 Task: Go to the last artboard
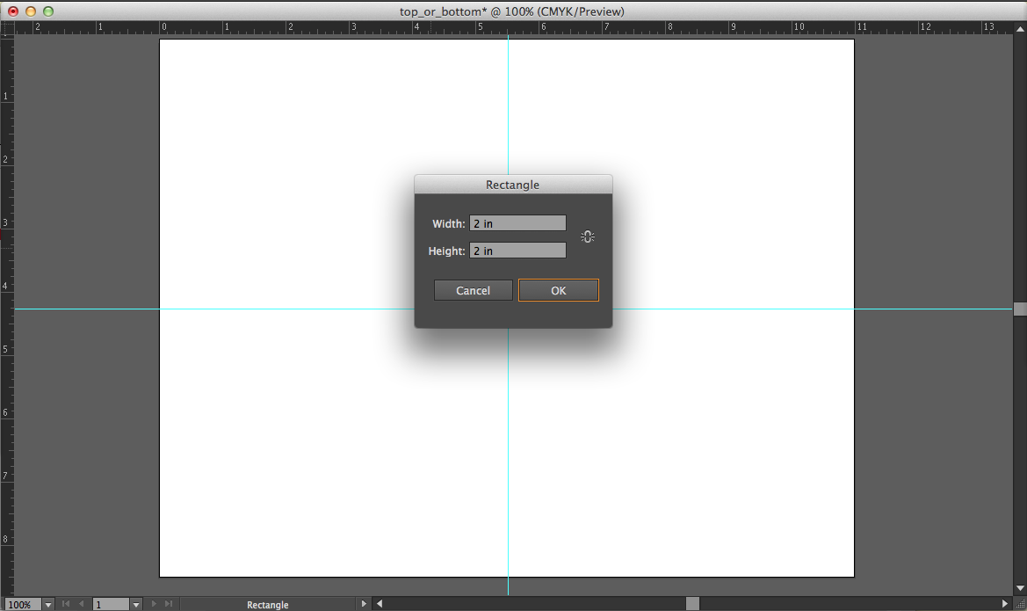(x=169, y=604)
